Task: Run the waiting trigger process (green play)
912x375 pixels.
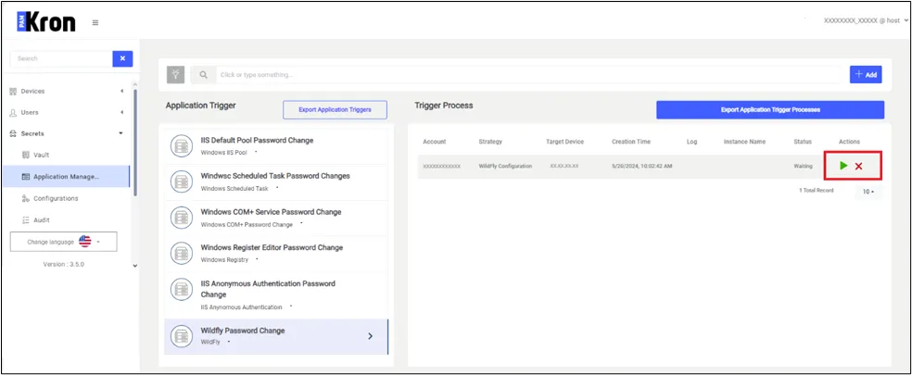Action: pos(843,166)
